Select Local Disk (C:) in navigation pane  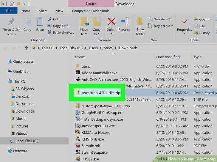point(34,141)
